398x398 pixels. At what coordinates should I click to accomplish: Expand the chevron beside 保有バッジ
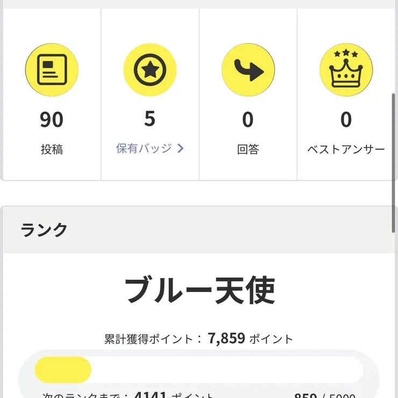[x=180, y=148]
